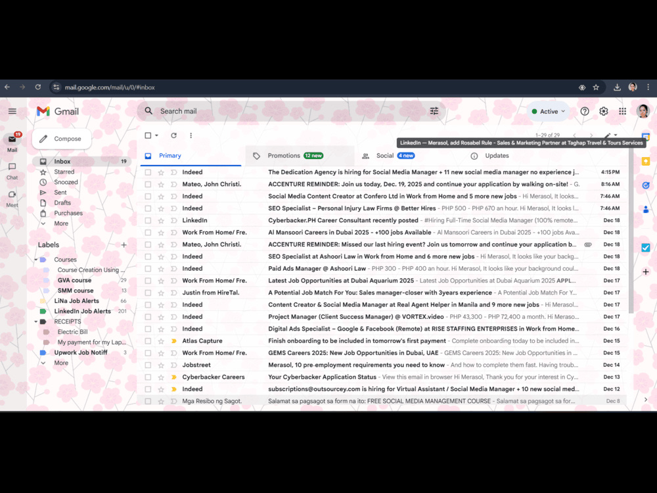657x493 pixels.
Task: Open the Electric Bill label
Action: point(72,332)
